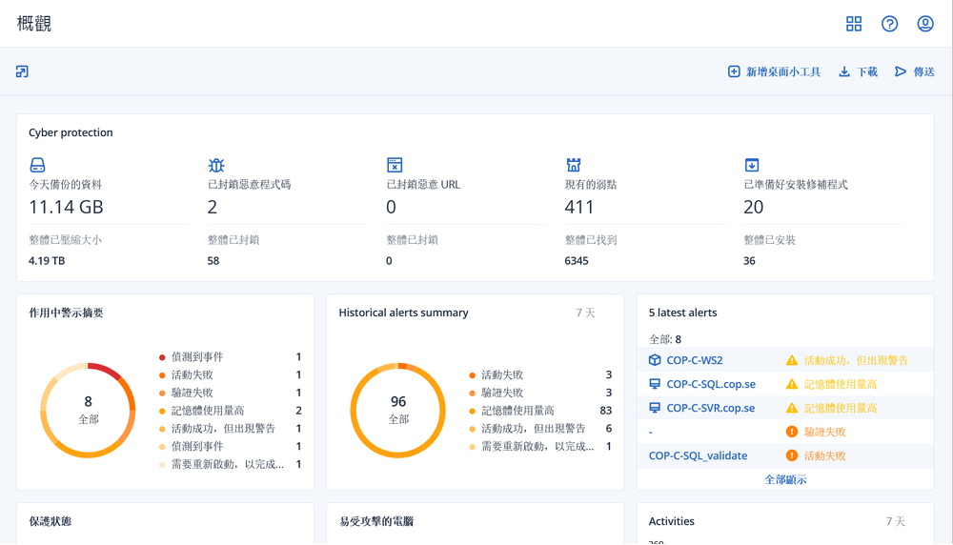
Task: Click 活動成功，但出現警告 status in latest alerts
Action: (x=856, y=360)
